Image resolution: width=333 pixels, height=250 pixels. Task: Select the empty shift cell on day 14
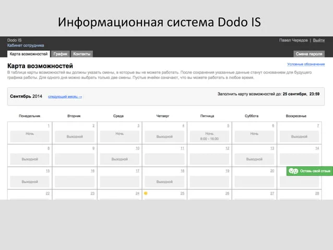click(x=299, y=159)
